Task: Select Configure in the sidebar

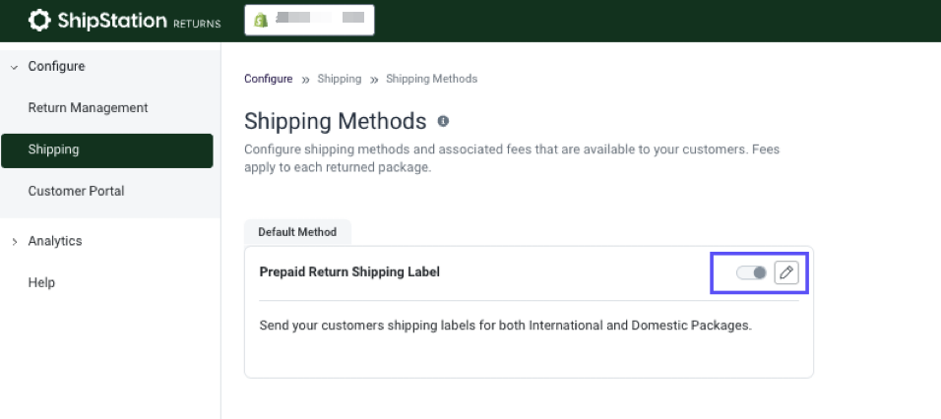Action: click(56, 67)
